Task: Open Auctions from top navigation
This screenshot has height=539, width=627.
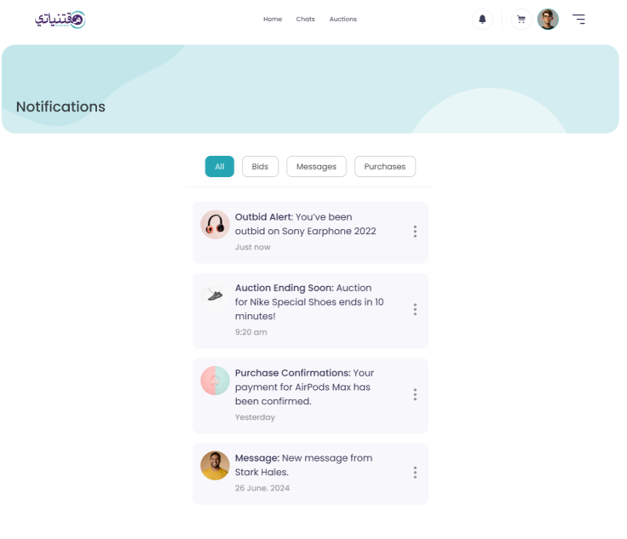Action: click(343, 20)
